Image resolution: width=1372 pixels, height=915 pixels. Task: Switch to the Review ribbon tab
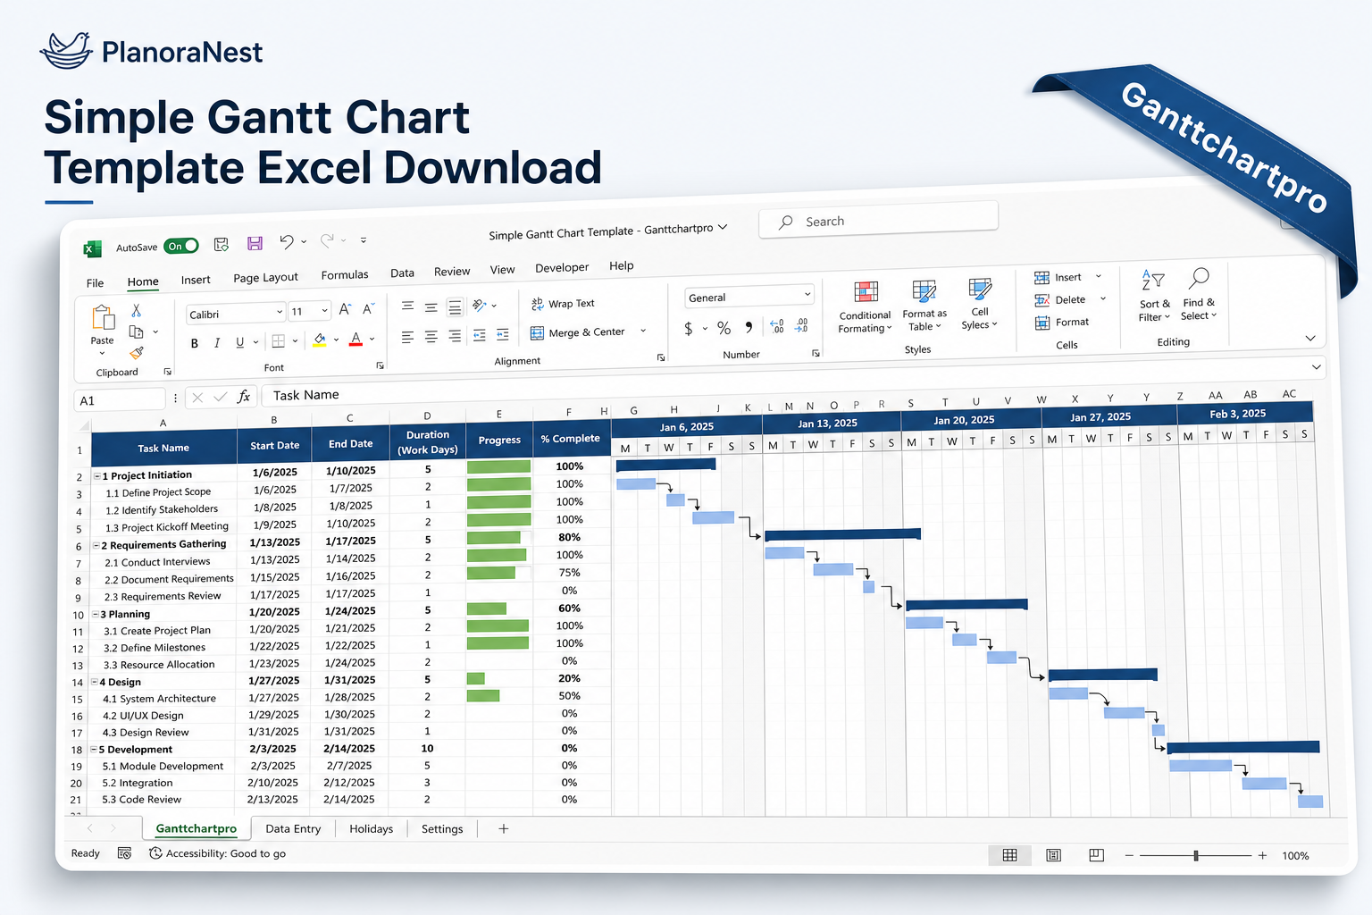[452, 272]
